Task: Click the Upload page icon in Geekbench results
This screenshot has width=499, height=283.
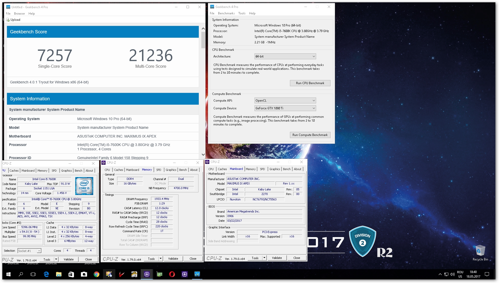Action: pyautogui.click(x=8, y=20)
